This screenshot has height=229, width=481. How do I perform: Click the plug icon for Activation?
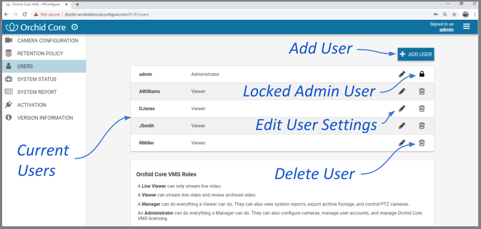coord(9,105)
